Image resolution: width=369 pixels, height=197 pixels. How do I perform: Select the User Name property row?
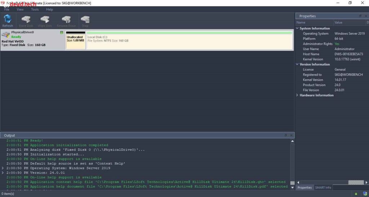pos(332,49)
